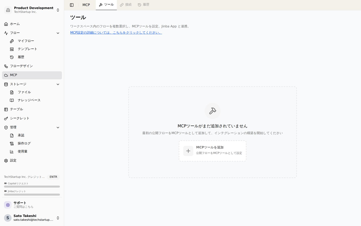Click the flow activity icon beside フロー
The height and width of the screenshot is (226, 361).
pos(6,33)
